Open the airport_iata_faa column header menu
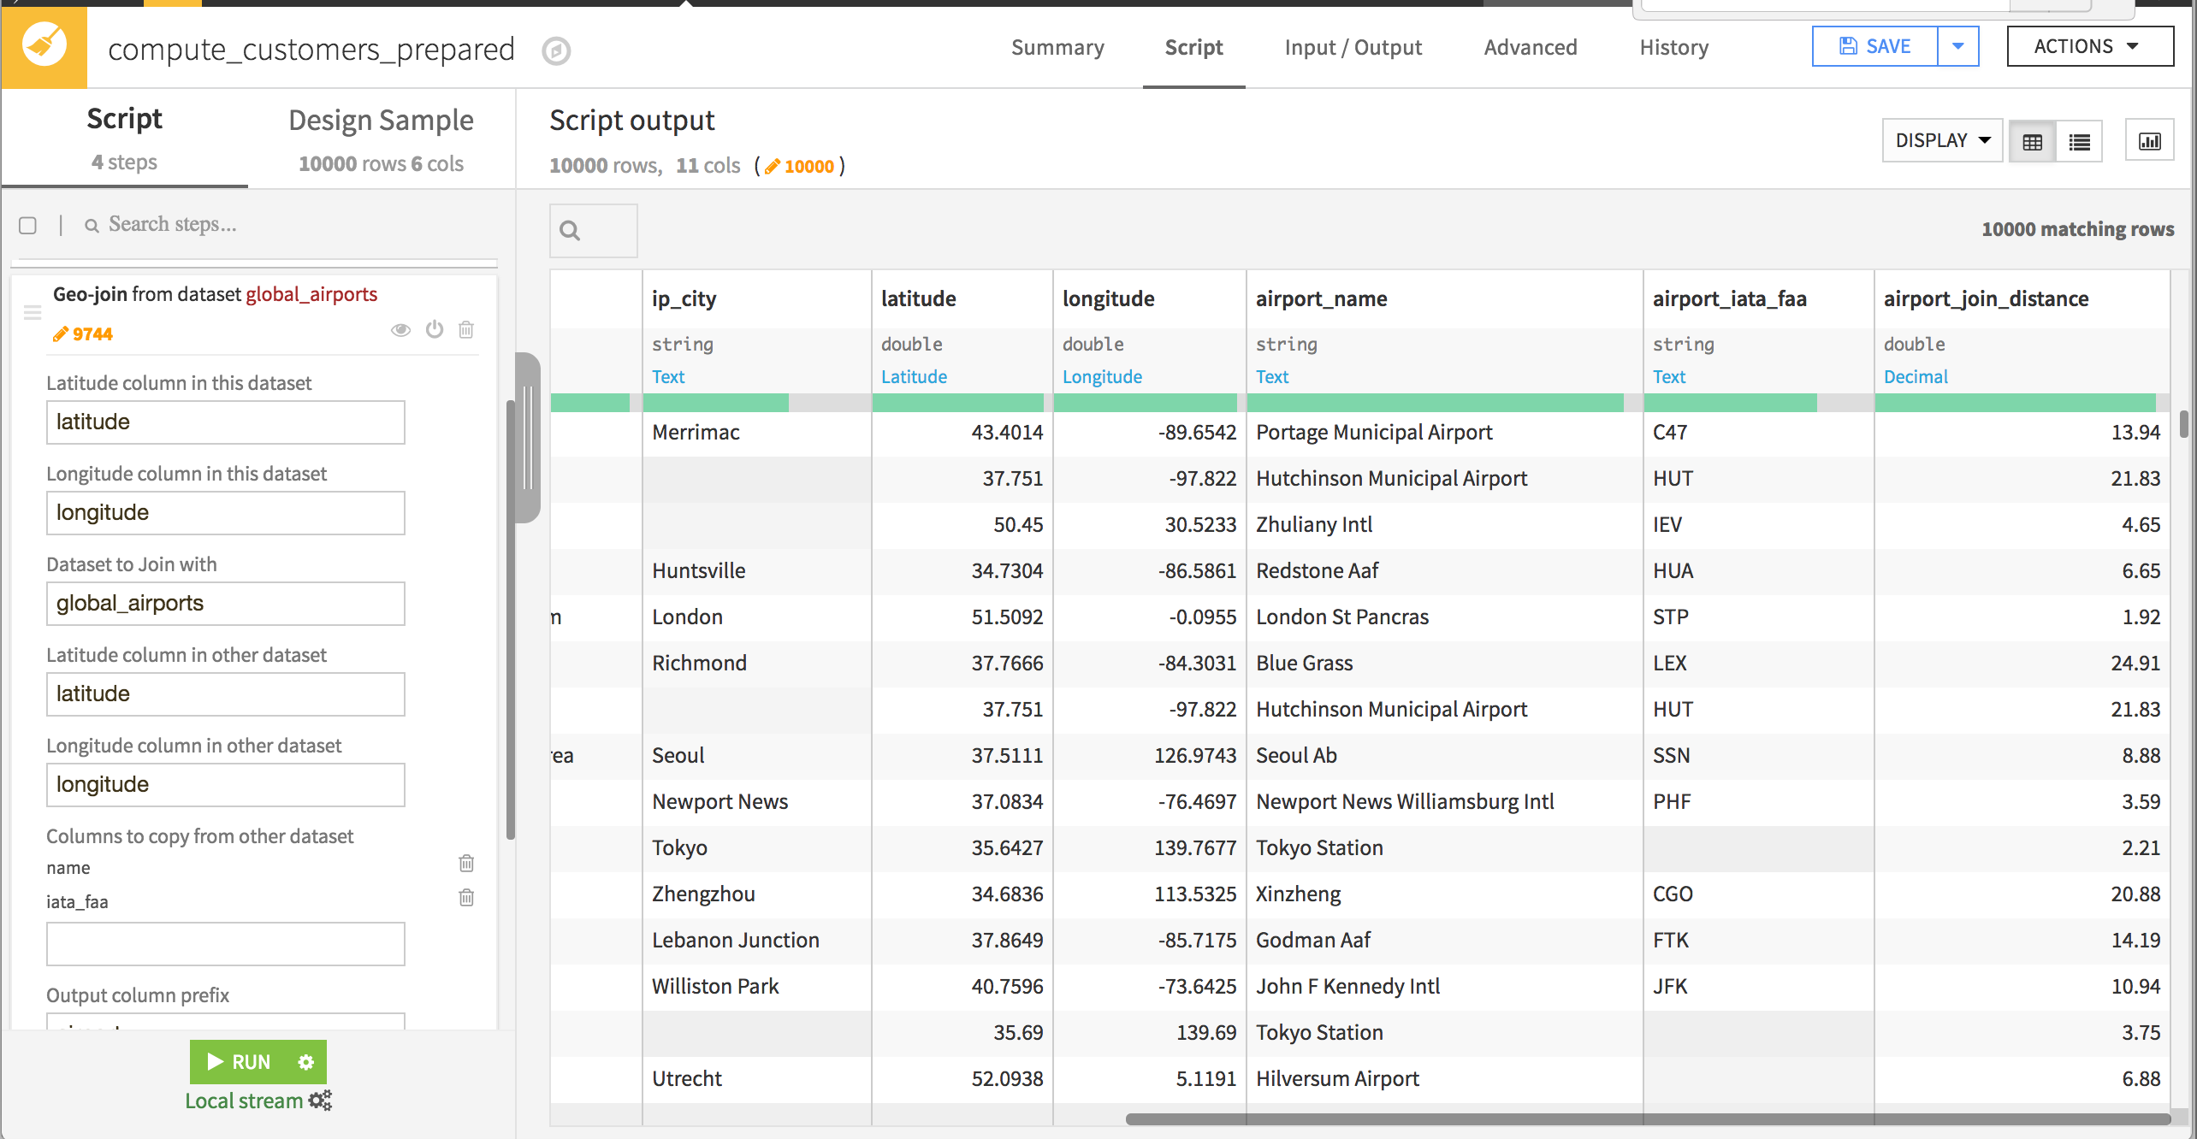This screenshot has height=1139, width=2197. click(x=1729, y=298)
